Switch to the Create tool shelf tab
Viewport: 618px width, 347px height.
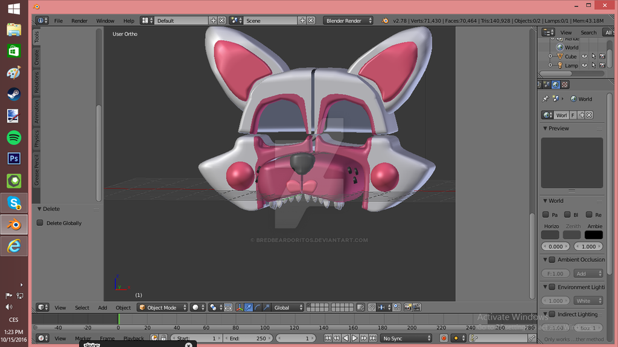[37, 57]
